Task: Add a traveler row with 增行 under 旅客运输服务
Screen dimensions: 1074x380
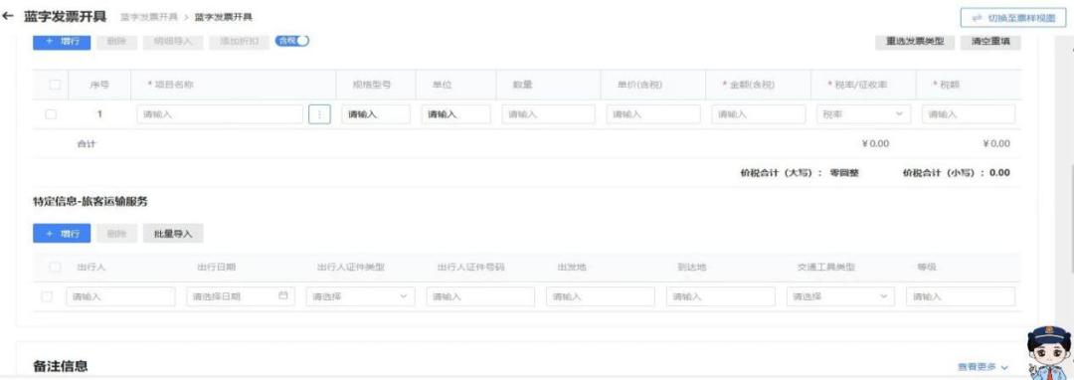Action: [x=62, y=234]
